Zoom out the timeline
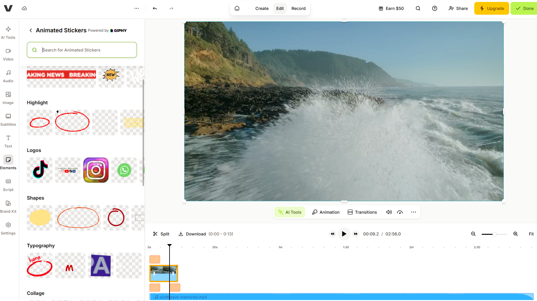This screenshot has height=301, width=537. 473,234
